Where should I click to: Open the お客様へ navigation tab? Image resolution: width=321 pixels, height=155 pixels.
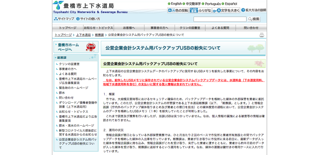coord(129,28)
